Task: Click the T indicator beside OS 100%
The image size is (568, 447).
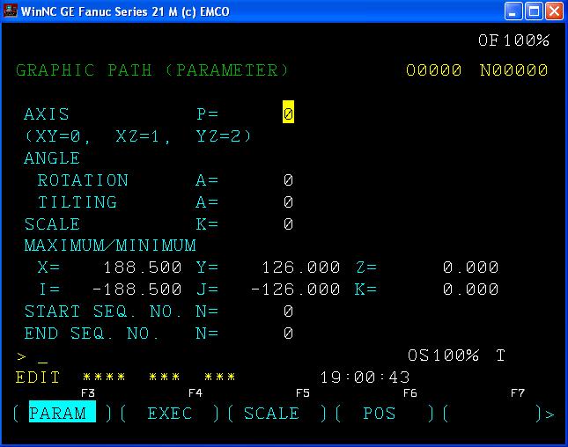Action: point(500,355)
